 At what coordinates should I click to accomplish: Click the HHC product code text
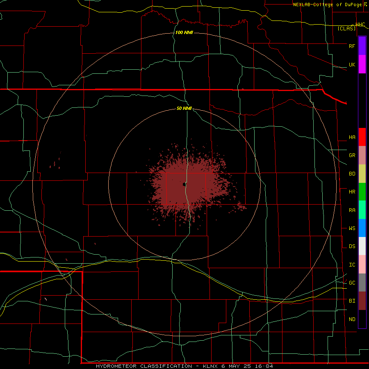360,24
